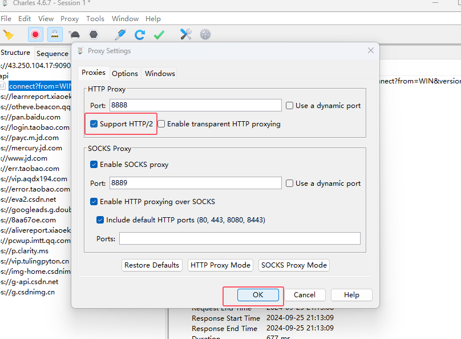Toggle Include default HTTP ports checkbox
461x339 pixels.
tap(100, 220)
